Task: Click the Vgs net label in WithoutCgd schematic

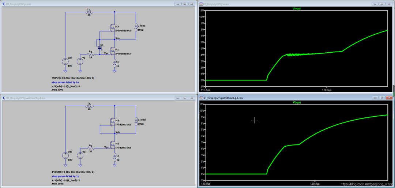Action: pyautogui.click(x=106, y=147)
